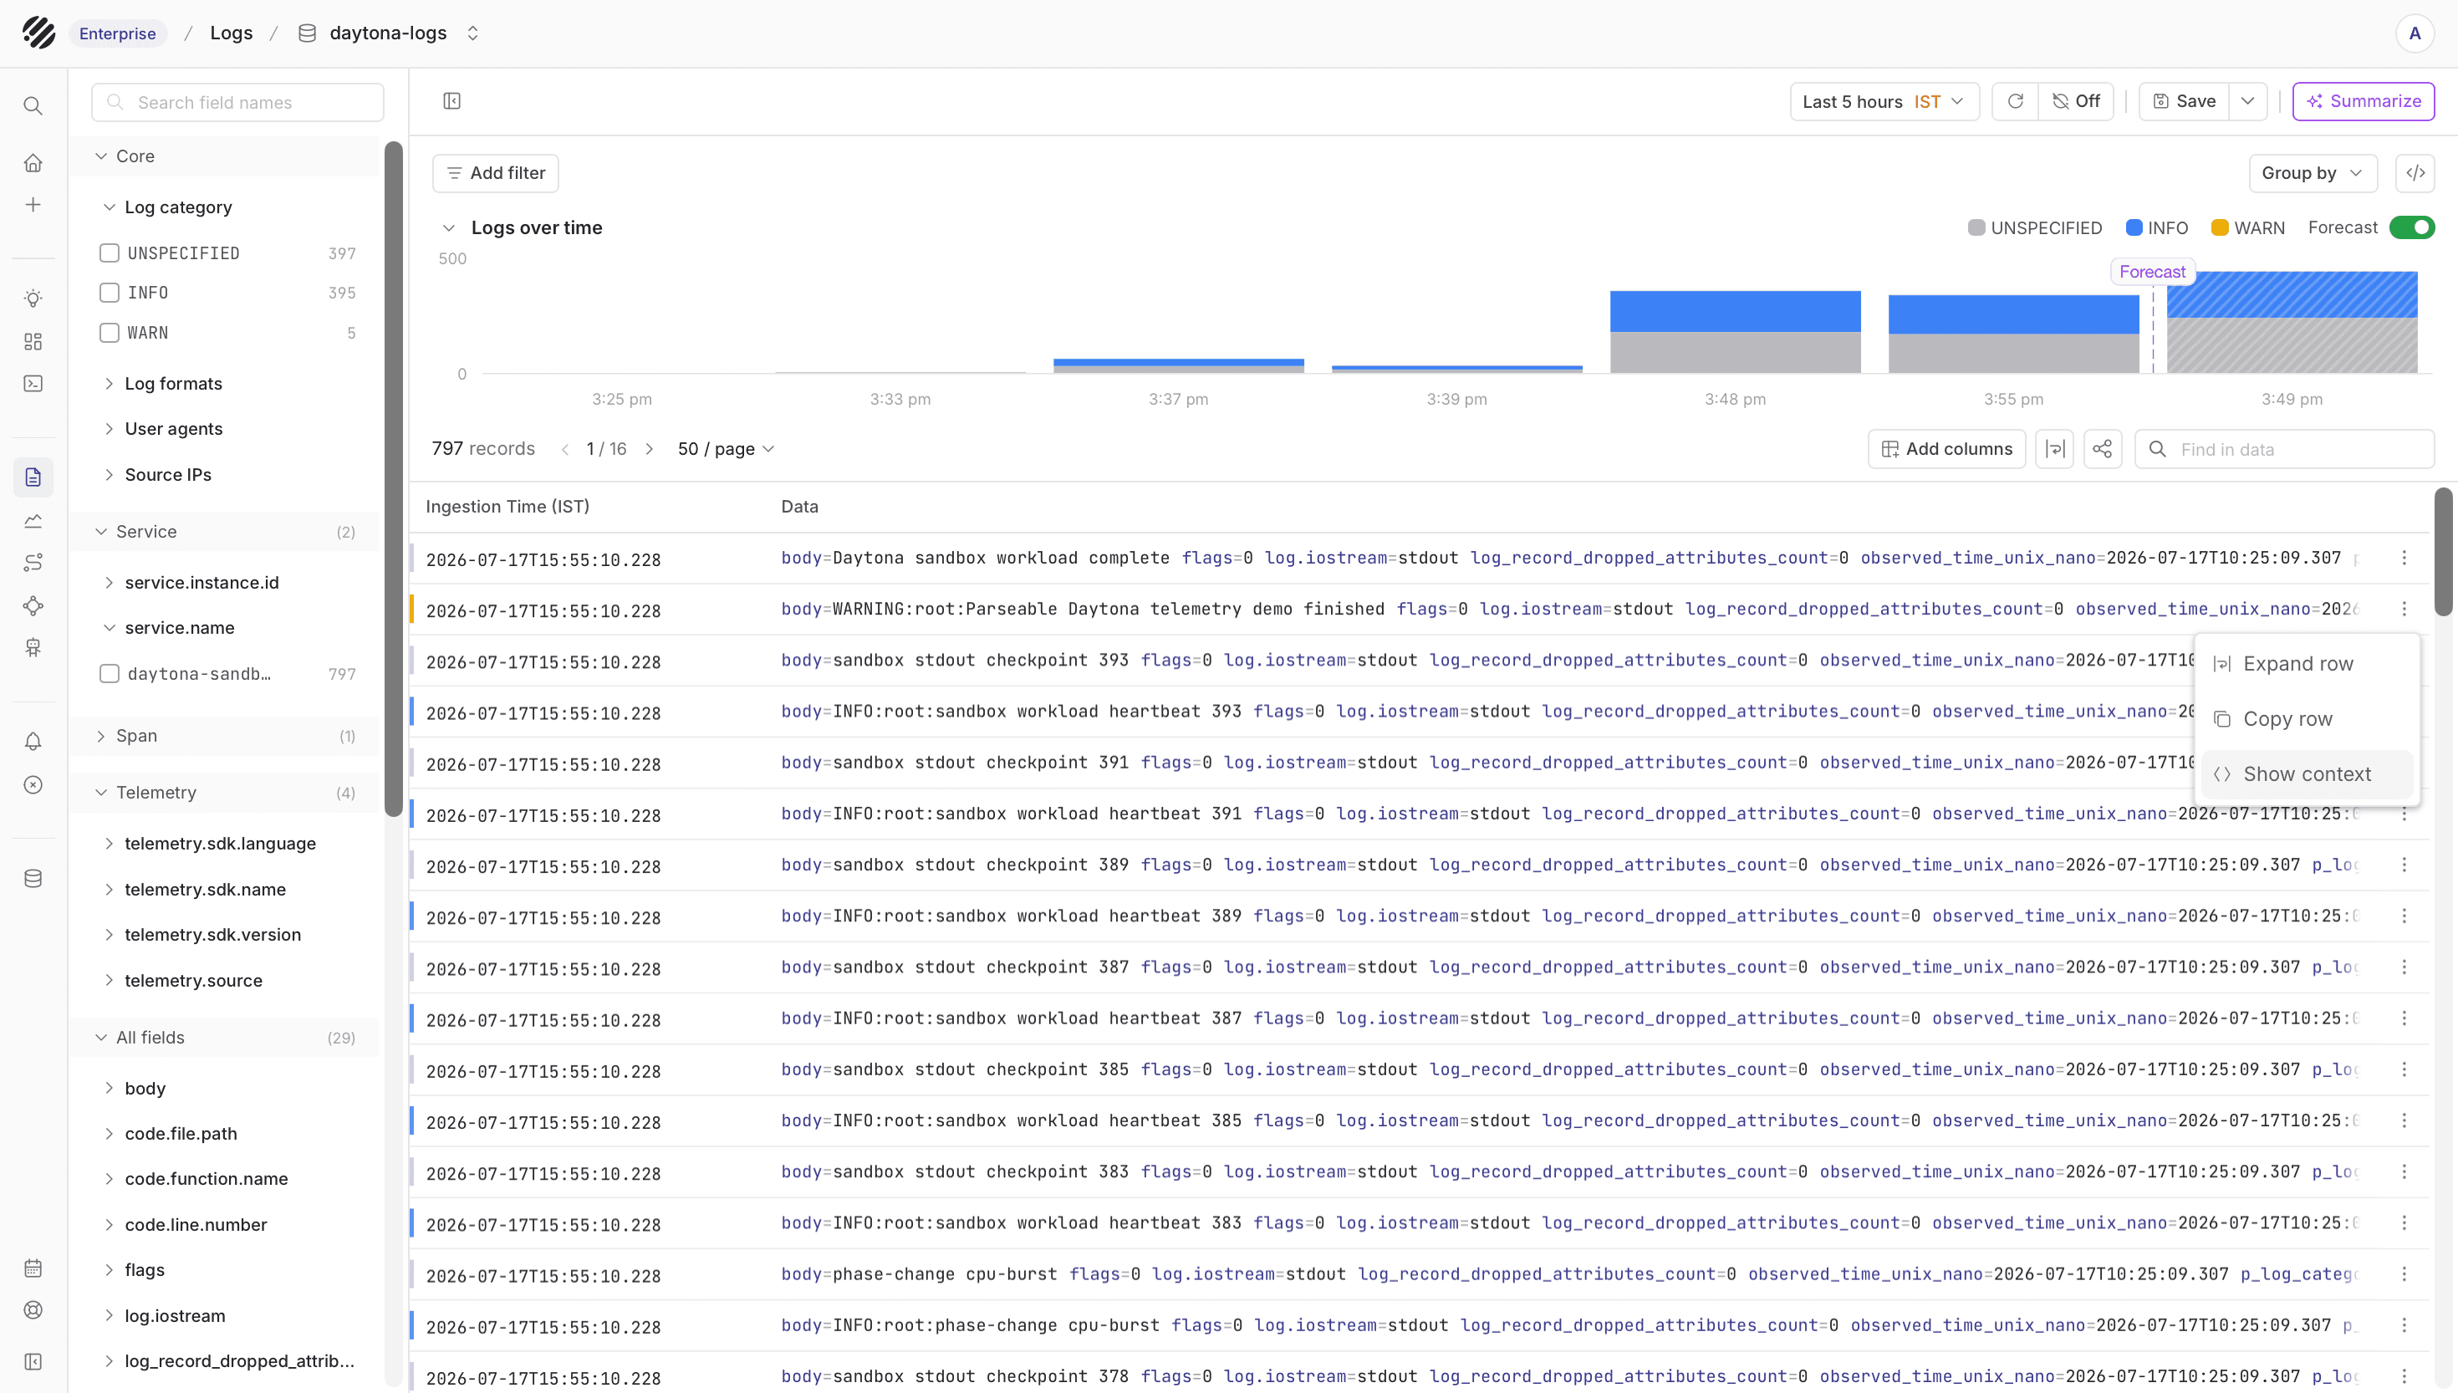Click the refresh icon button
The width and height of the screenshot is (2458, 1393).
(2015, 101)
